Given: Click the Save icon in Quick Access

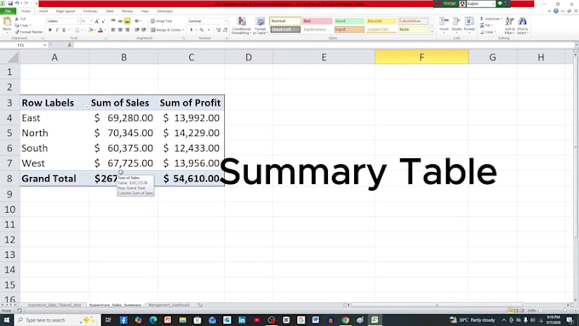Looking at the screenshot, I should coord(10,3).
